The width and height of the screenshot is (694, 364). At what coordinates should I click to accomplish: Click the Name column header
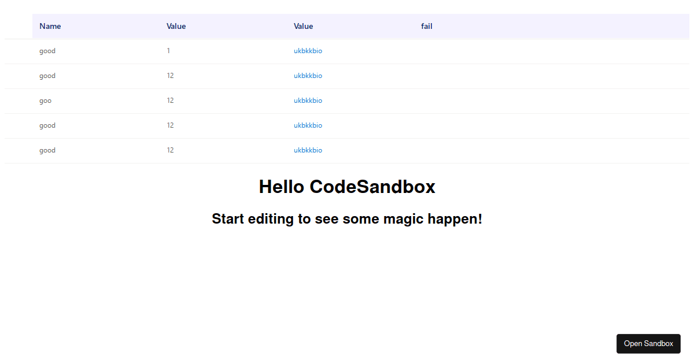coord(50,27)
